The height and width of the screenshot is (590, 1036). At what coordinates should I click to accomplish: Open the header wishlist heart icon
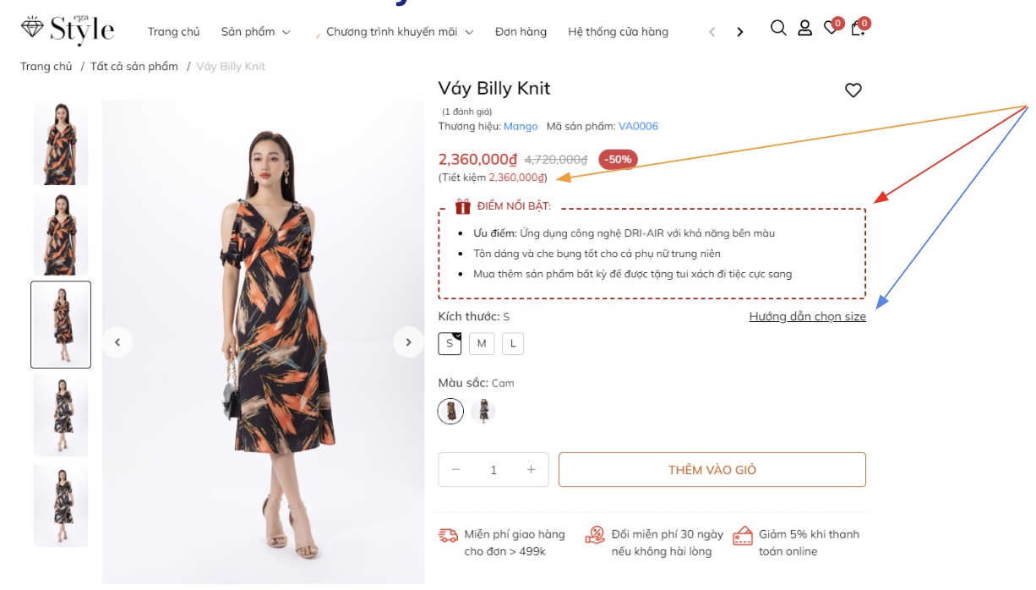832,30
